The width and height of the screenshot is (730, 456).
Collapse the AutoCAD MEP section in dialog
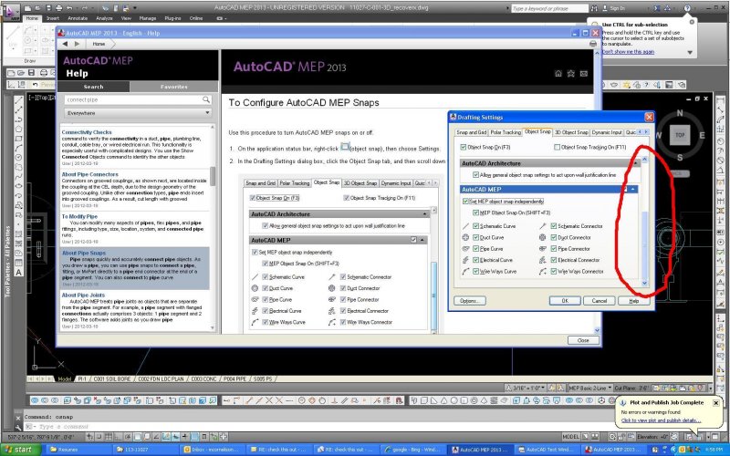point(633,190)
